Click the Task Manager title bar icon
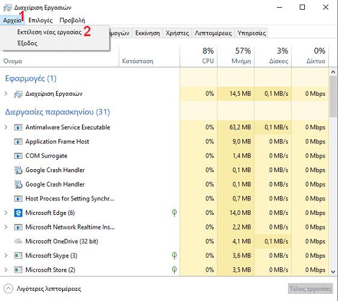338x301 pixels. tap(7, 8)
